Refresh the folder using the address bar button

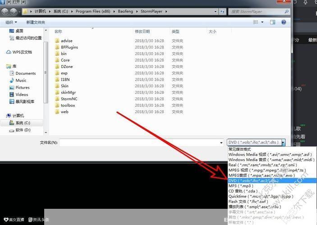(222, 12)
